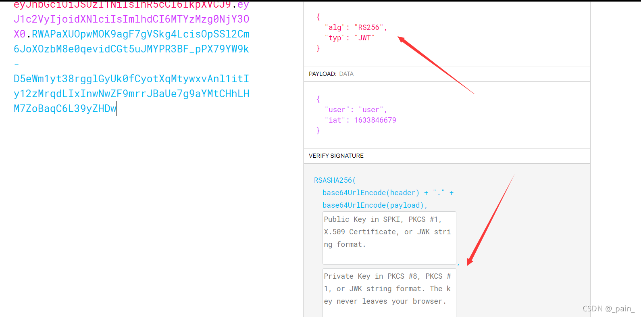This screenshot has width=641, height=317.
Task: Click the RSASHA256( signature text
Action: (335, 180)
